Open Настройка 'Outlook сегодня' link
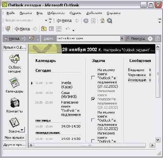The width and height of the screenshot is (163, 158). click(129, 50)
